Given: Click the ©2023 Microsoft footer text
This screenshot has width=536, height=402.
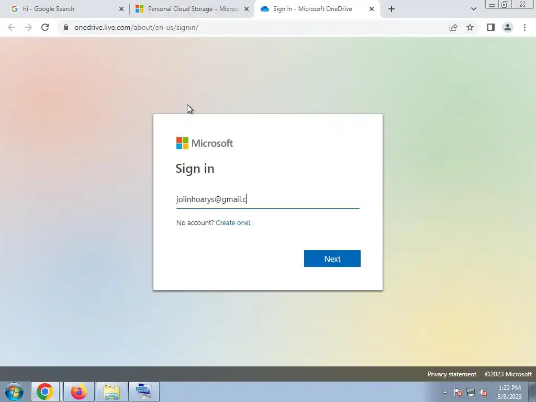Looking at the screenshot, I should tap(508, 374).
